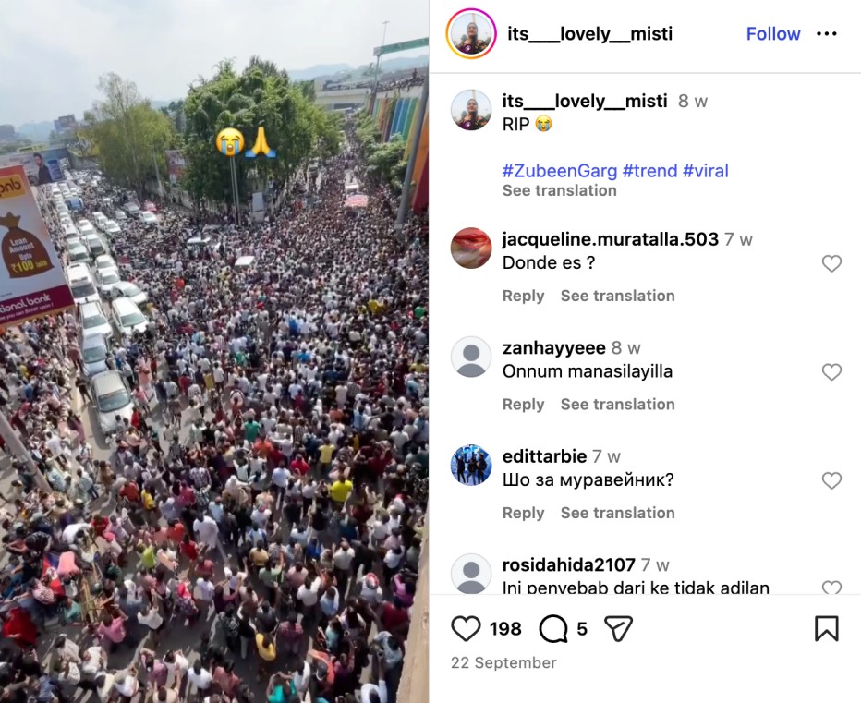Viewport: 861px width, 703px height.
Task: See translation of 'Donde es ?' comment
Action: pyautogui.click(x=618, y=296)
